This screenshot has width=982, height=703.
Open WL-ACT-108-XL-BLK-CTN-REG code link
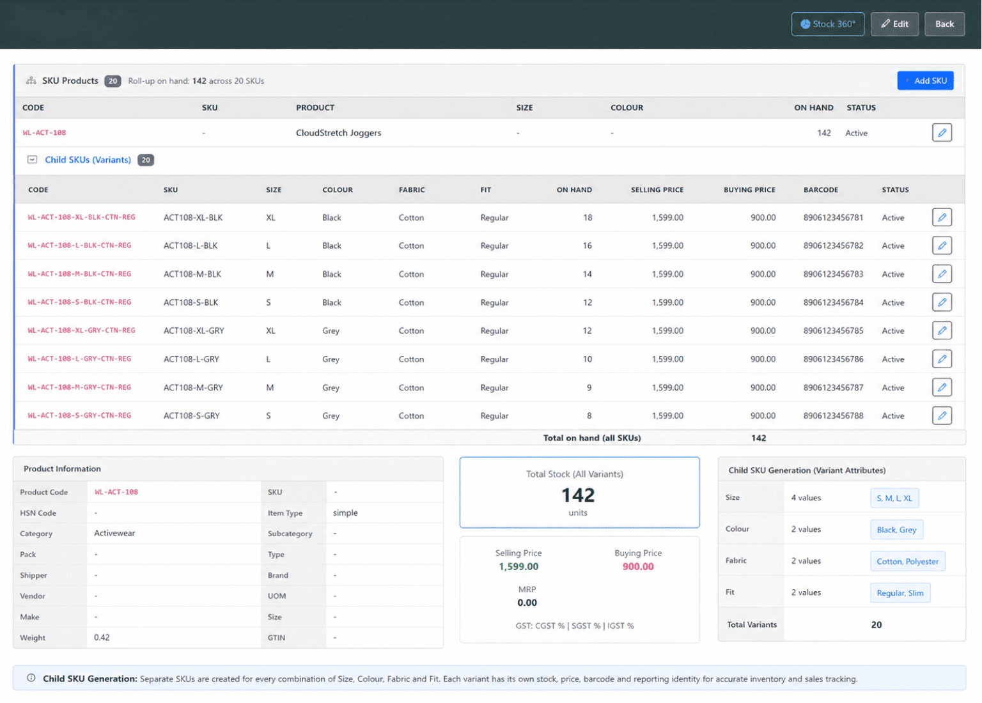pos(81,217)
